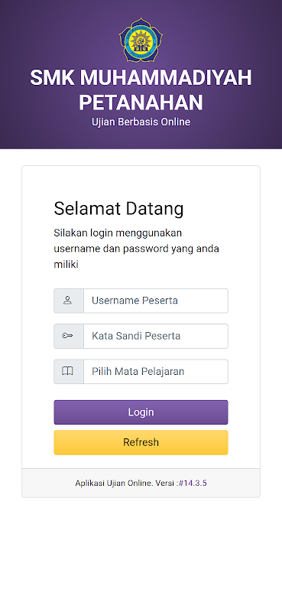Click the Ujian Berbasis Online subtitle
This screenshot has width=282, height=612.
click(141, 122)
